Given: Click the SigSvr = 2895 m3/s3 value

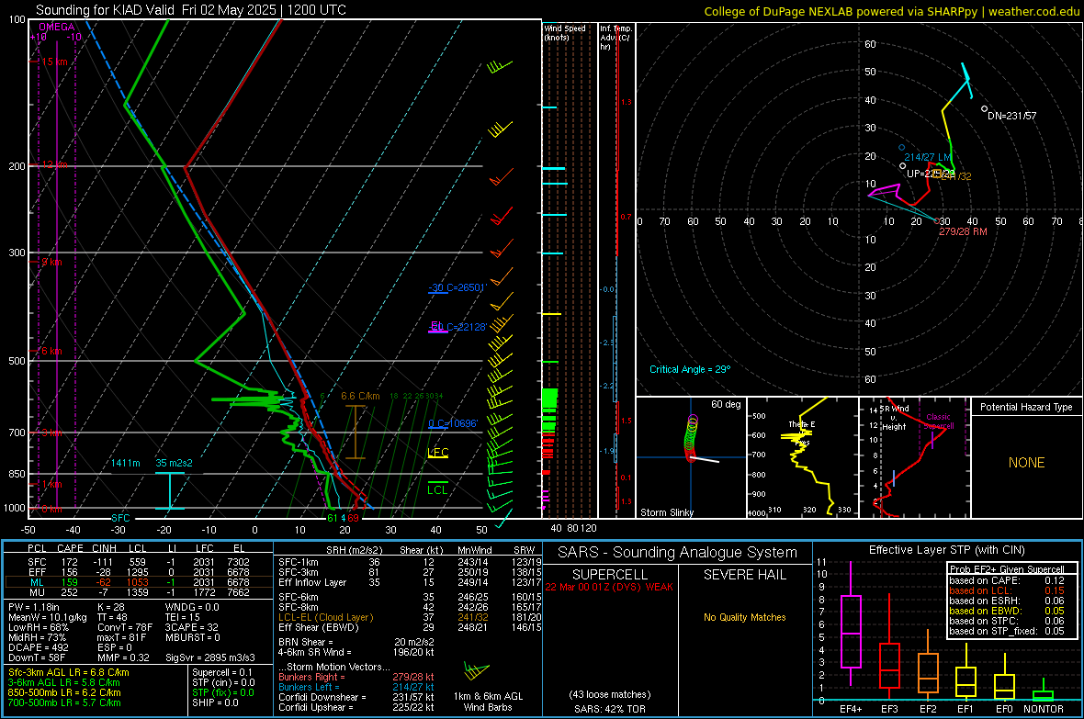Looking at the screenshot, I should [210, 657].
